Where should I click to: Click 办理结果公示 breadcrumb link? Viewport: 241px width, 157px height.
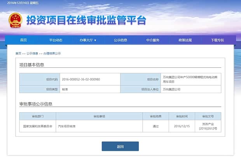52,53
